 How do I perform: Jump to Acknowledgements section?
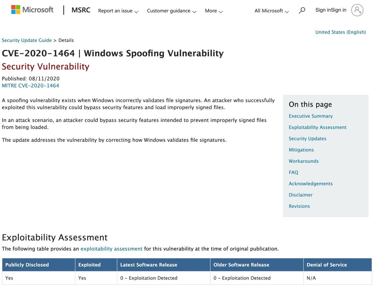(x=311, y=183)
